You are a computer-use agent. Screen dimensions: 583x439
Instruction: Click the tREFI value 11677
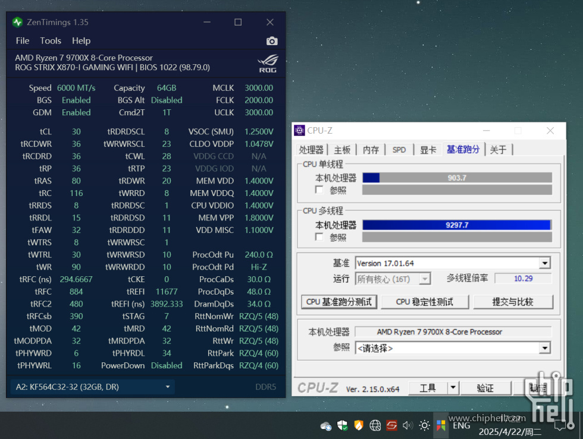[x=167, y=292]
